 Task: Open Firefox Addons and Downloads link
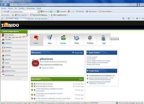coord(97,63)
